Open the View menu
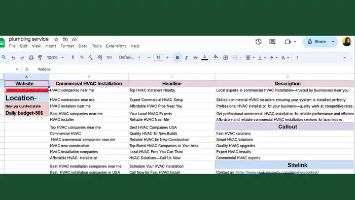This screenshot has height=200, width=355. (x=36, y=46)
